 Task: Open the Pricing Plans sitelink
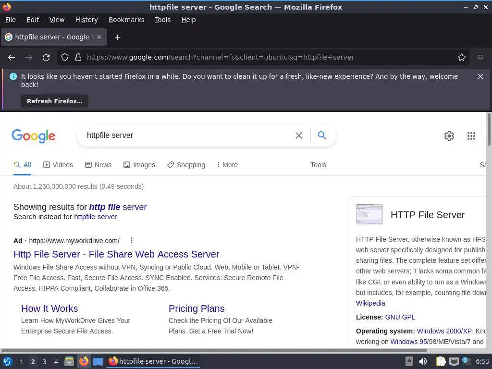(197, 309)
